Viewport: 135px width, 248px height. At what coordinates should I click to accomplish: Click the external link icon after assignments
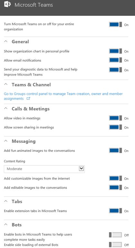point(28,99)
